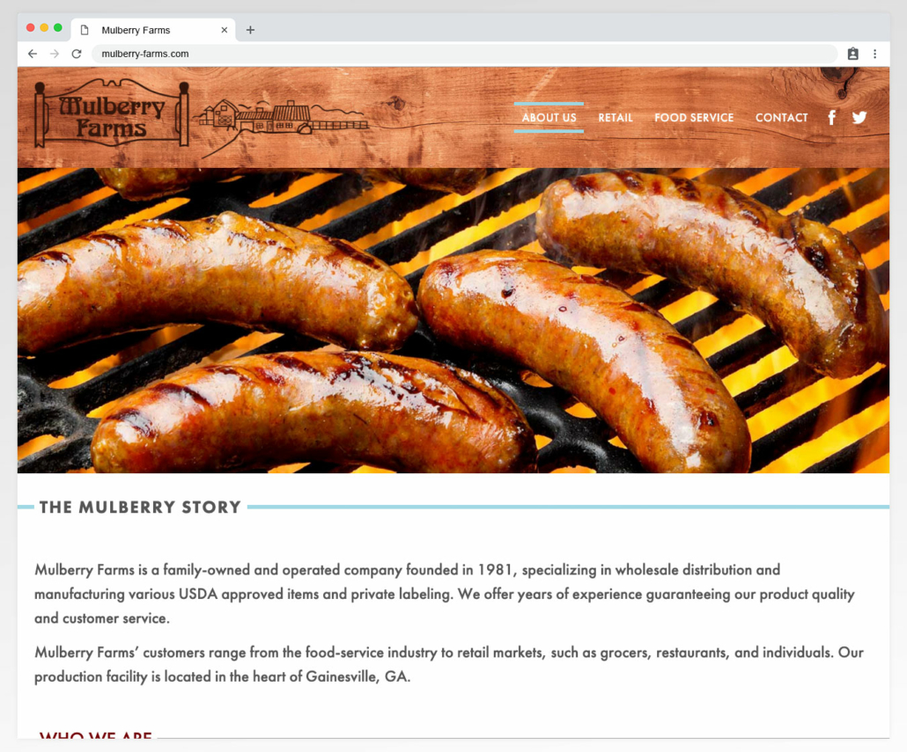Viewport: 907px width, 752px height.
Task: Click the browser extension clipboard icon
Action: click(x=852, y=54)
